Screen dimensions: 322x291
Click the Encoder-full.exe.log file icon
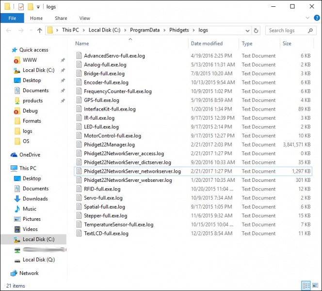tap(79, 82)
